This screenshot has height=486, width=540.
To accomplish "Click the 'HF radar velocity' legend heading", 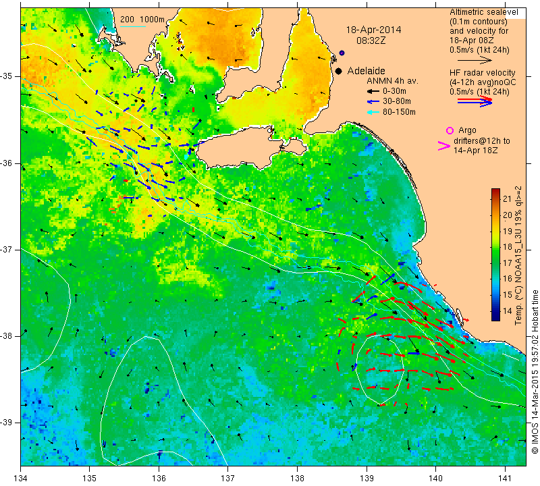I will coord(483,73).
